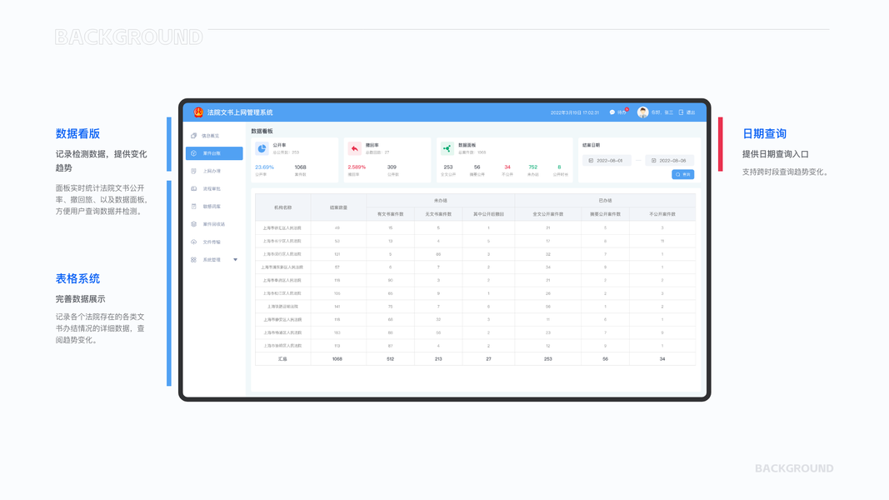889x500 pixels.
Task: Open 敏感词库 in the sidebar
Action: point(214,207)
